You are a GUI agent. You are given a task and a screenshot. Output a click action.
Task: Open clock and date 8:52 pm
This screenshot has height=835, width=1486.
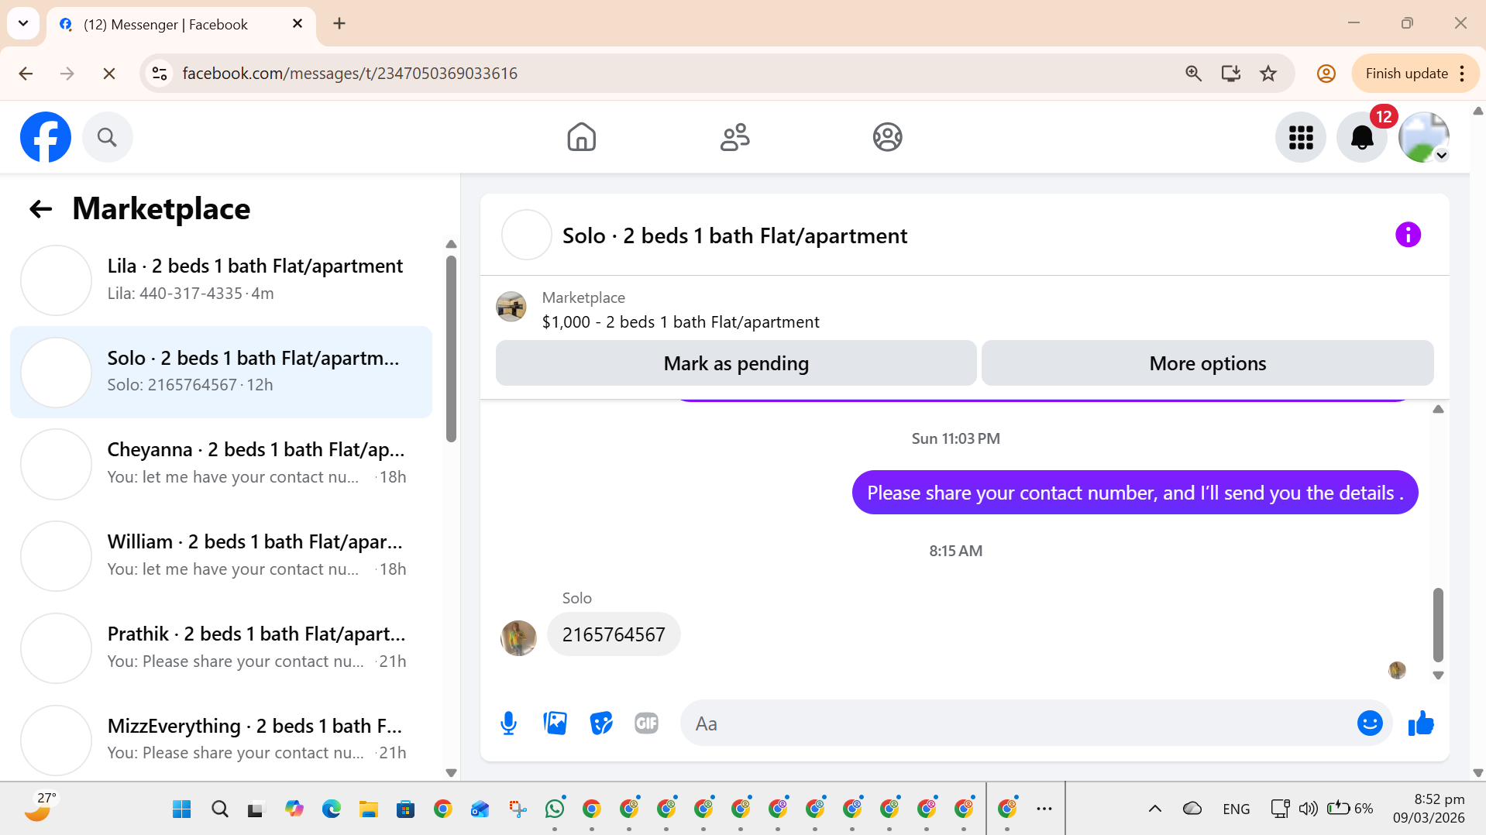[1429, 809]
